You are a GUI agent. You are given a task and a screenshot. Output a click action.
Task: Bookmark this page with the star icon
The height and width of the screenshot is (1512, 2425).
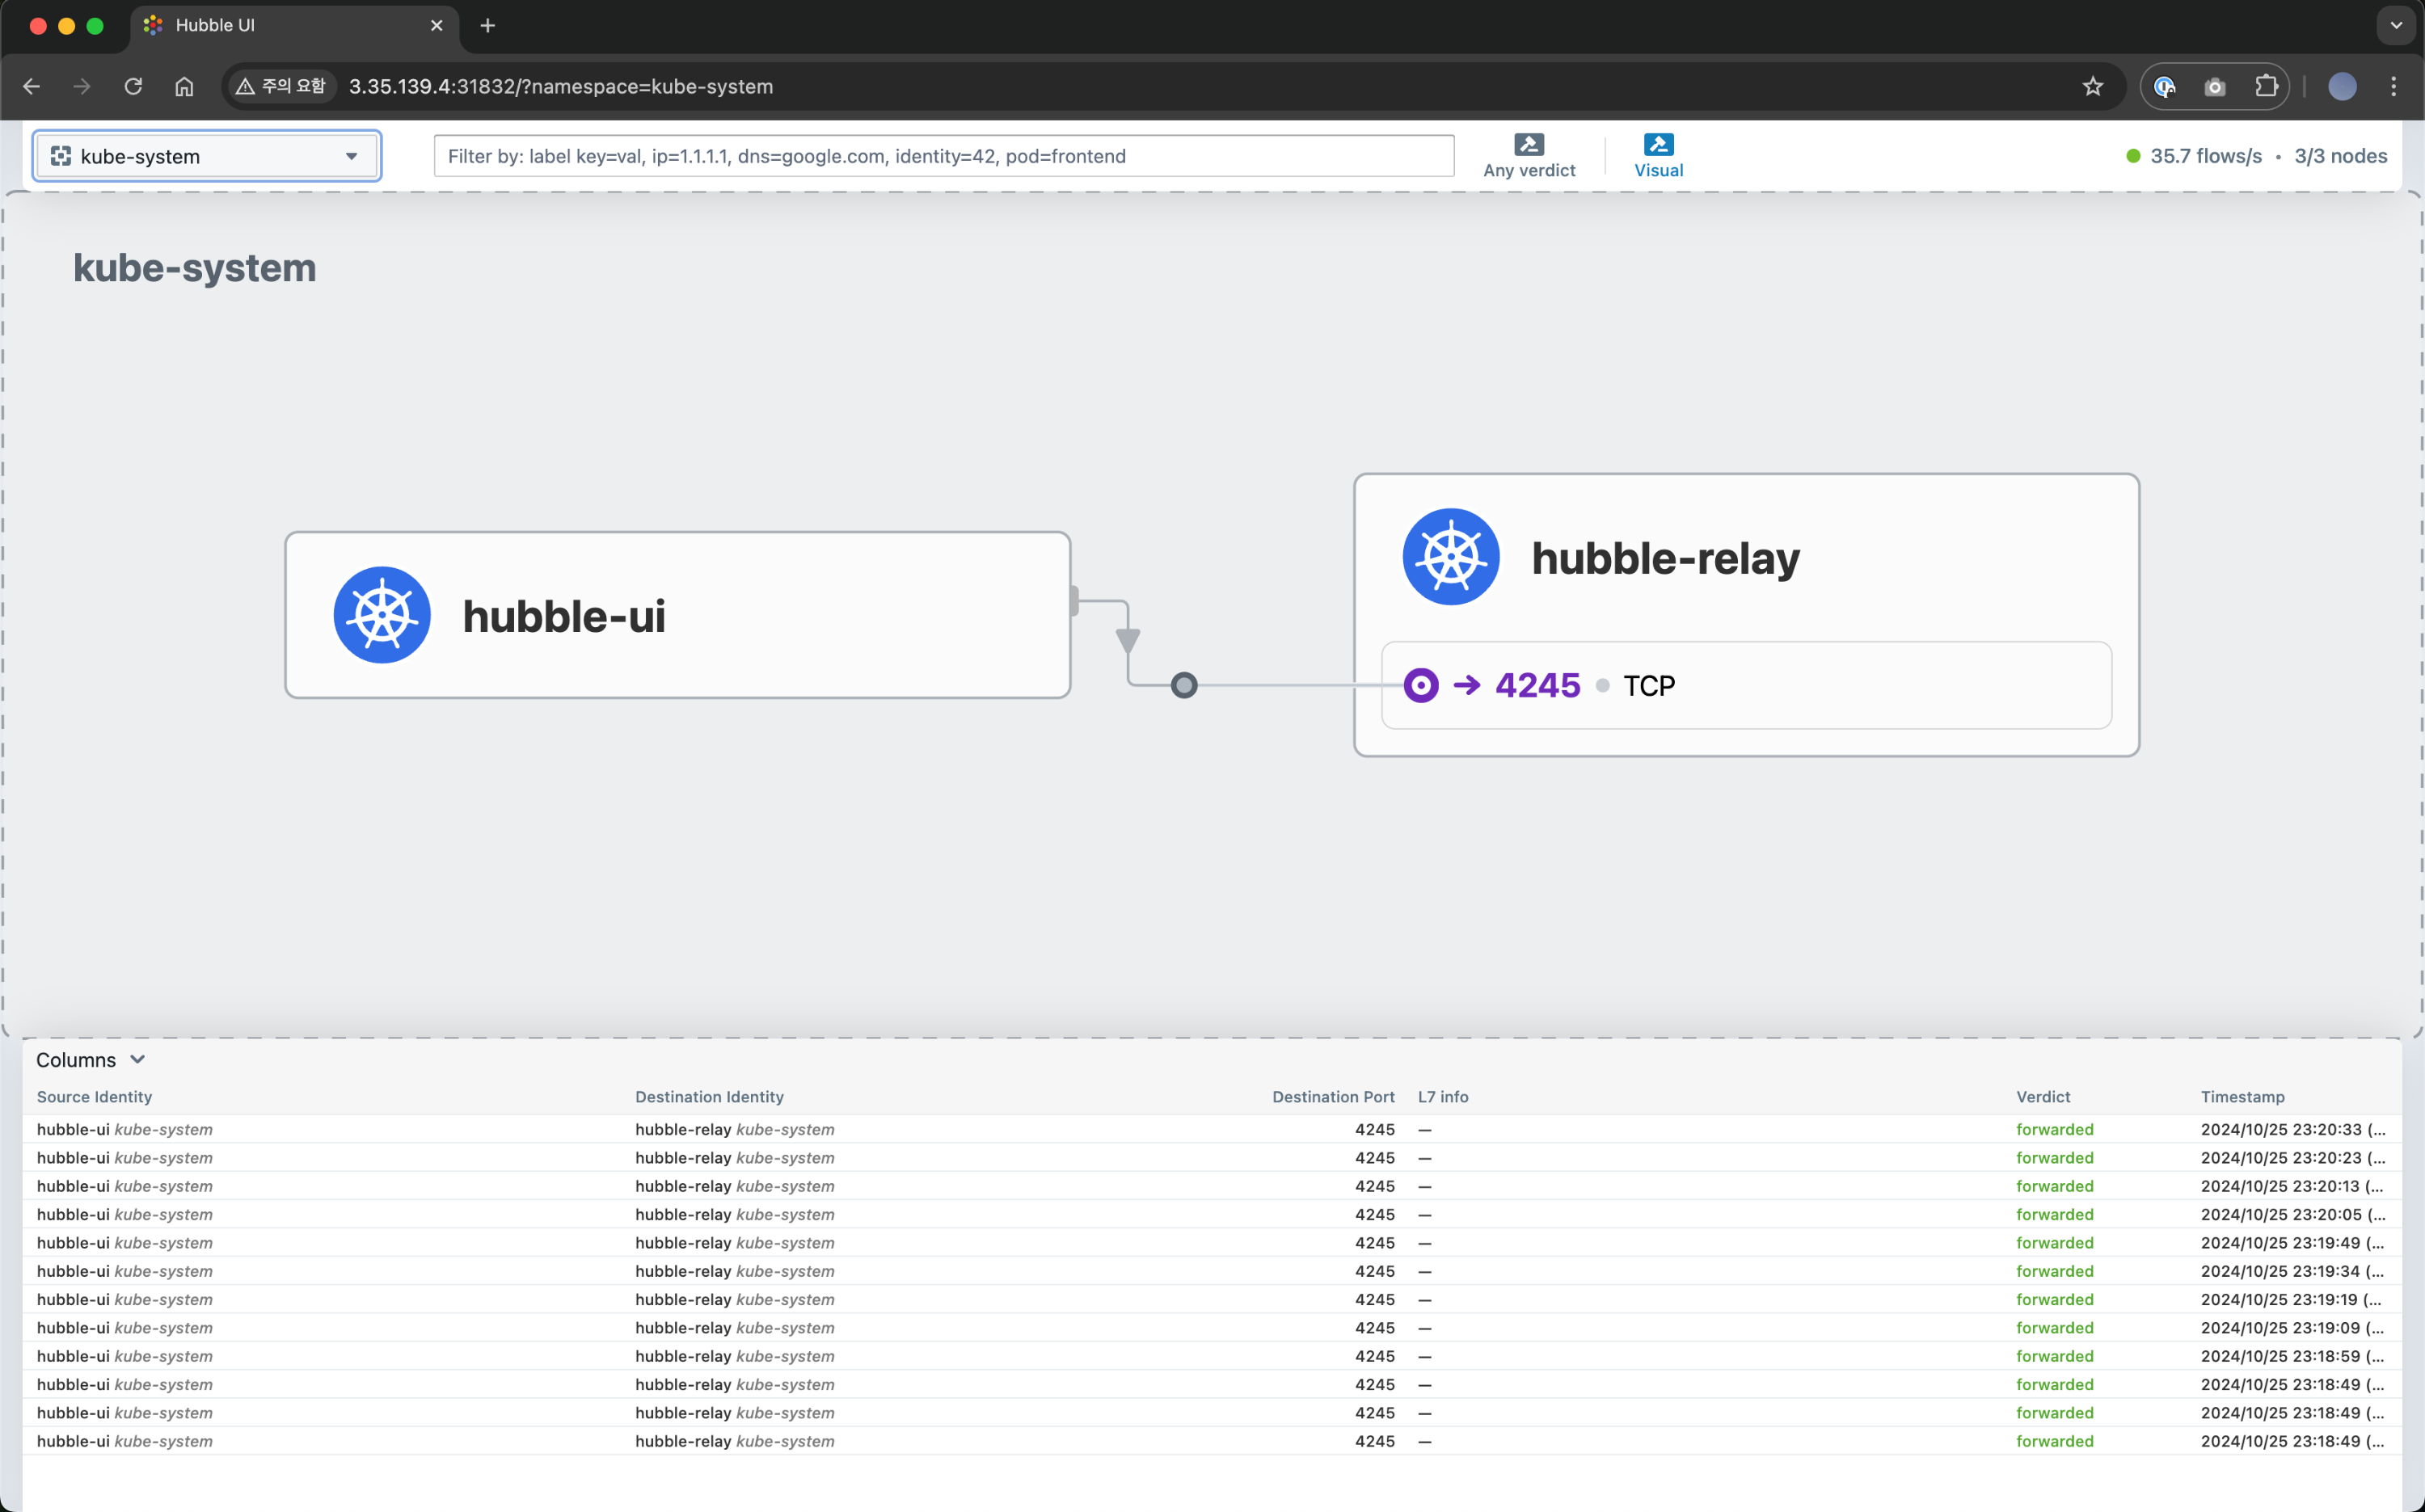2092,87
